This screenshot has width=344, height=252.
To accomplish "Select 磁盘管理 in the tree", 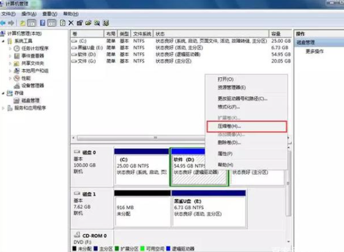I will [x=31, y=101].
